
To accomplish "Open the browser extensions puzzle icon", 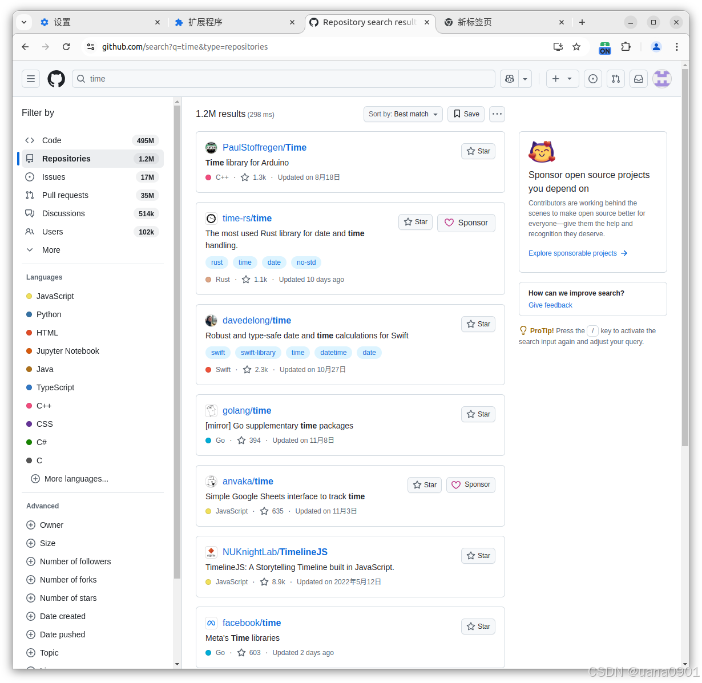I will pos(626,47).
